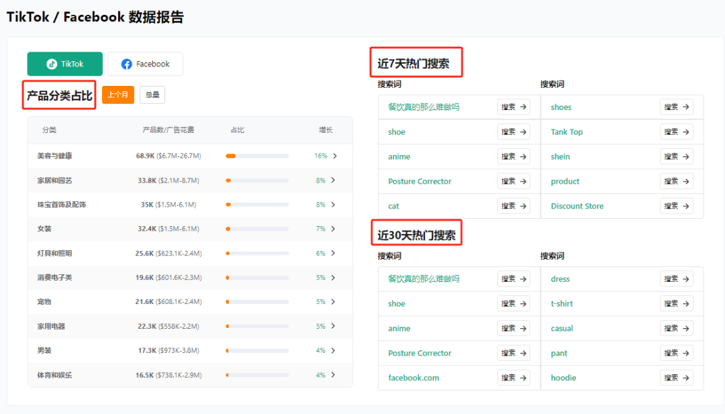Click the 35K ($1.5M-6.1M) cell
The height and width of the screenshot is (414, 725).
click(x=168, y=205)
